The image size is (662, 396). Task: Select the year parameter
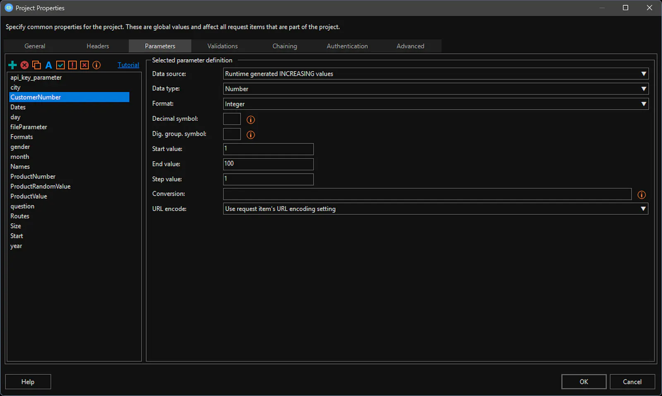(69, 246)
